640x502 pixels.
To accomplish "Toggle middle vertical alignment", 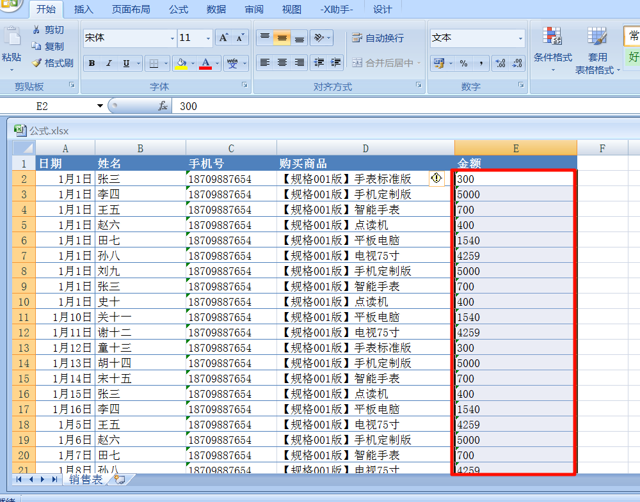I will [282, 38].
